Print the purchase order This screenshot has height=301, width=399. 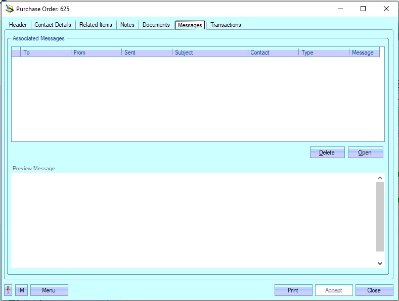point(293,290)
